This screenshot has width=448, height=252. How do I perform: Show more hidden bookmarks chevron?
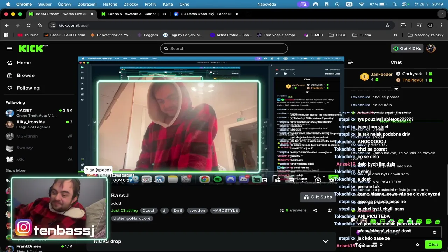coord(395,35)
